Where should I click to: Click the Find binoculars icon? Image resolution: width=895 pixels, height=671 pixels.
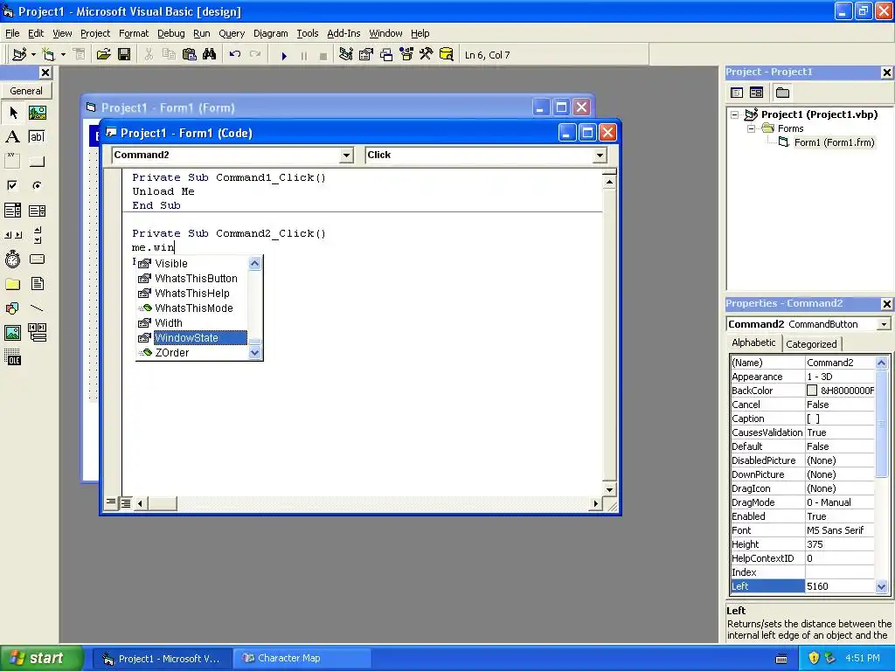[x=209, y=55]
